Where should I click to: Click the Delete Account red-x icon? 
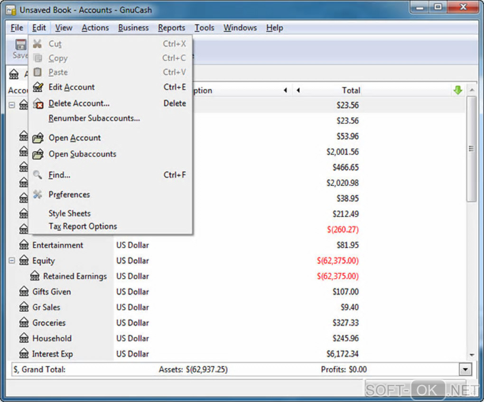(x=38, y=103)
